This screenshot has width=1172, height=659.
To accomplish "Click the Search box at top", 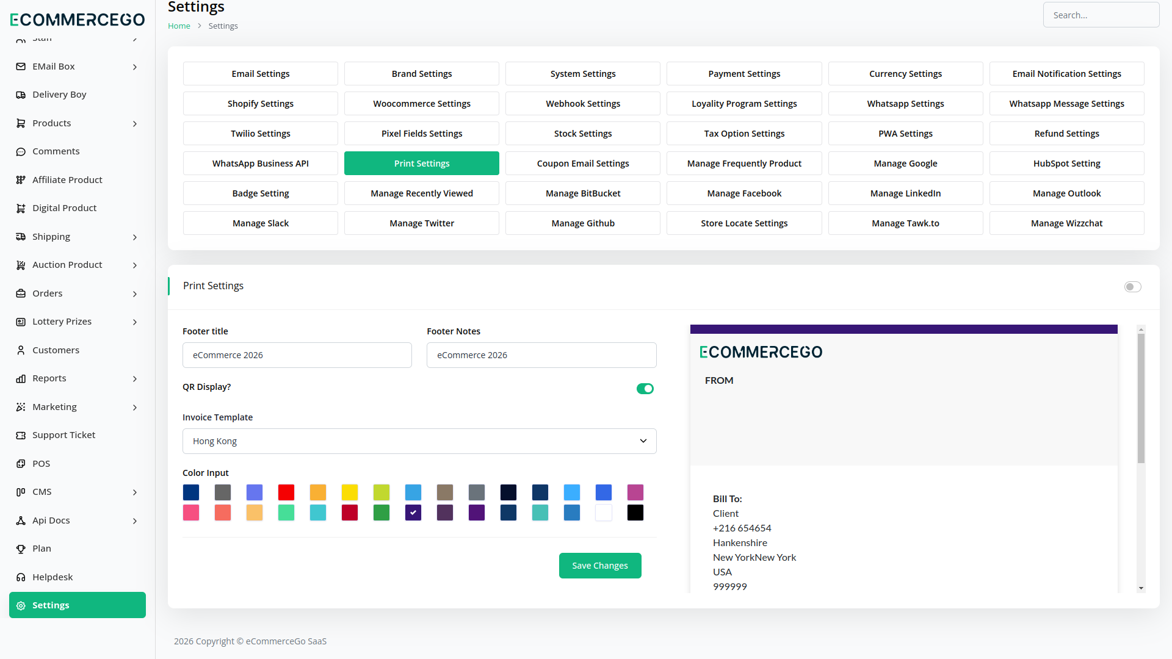I will point(1101,15).
